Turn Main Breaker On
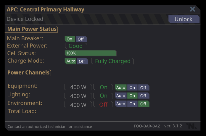This screenshot has height=136, width=206. [70, 39]
